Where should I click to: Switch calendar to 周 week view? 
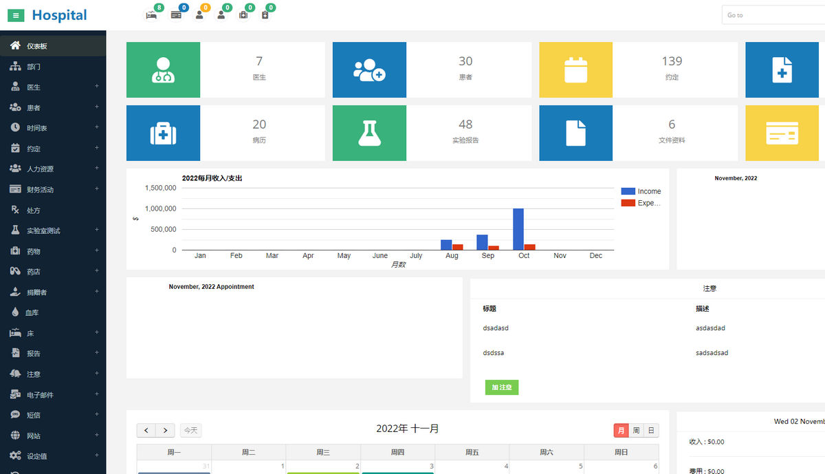click(x=637, y=430)
